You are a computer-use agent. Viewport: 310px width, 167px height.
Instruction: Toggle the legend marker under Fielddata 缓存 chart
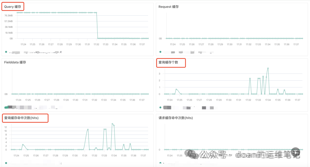coord(7,107)
